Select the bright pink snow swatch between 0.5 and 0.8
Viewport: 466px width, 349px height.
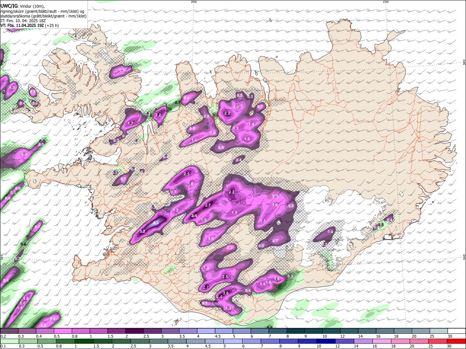[63, 331]
